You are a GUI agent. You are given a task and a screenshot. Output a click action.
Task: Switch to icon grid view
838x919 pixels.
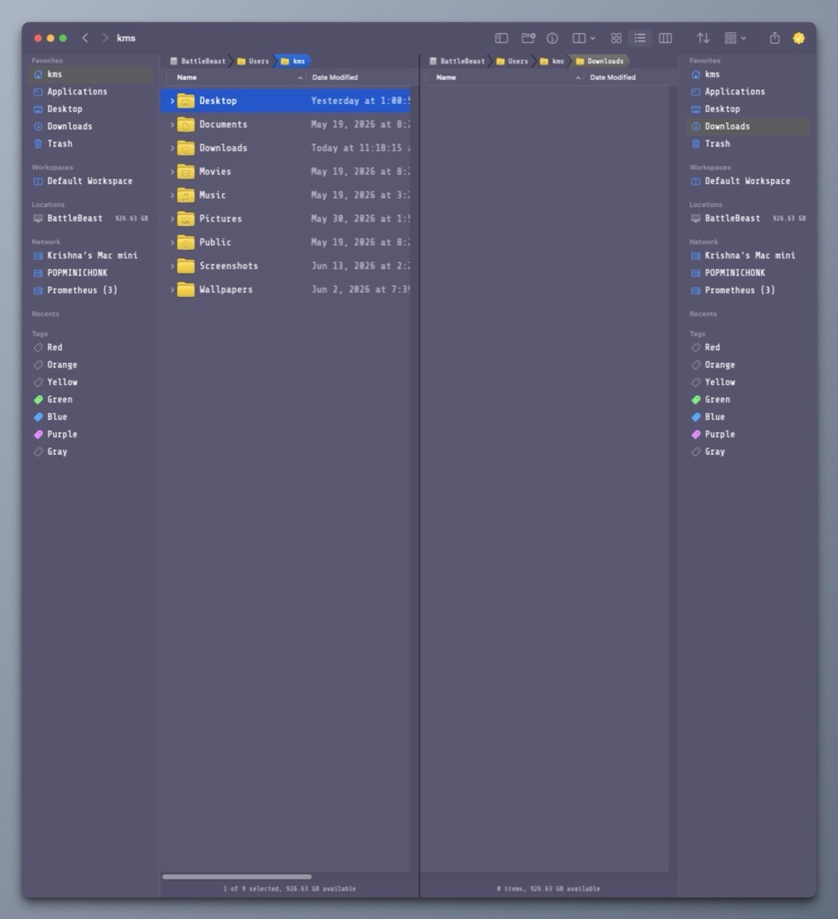[616, 38]
